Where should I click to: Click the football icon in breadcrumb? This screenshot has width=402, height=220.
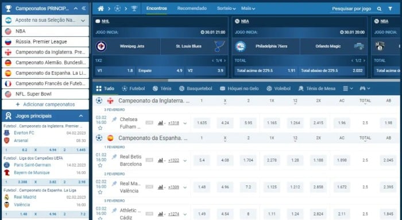pyautogui.click(x=117, y=9)
